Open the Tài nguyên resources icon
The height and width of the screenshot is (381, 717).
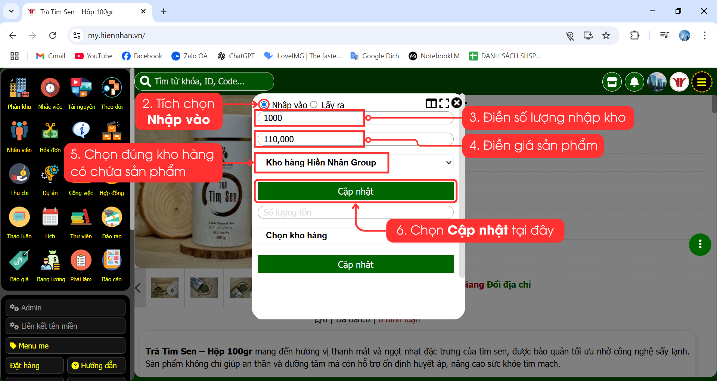click(81, 88)
